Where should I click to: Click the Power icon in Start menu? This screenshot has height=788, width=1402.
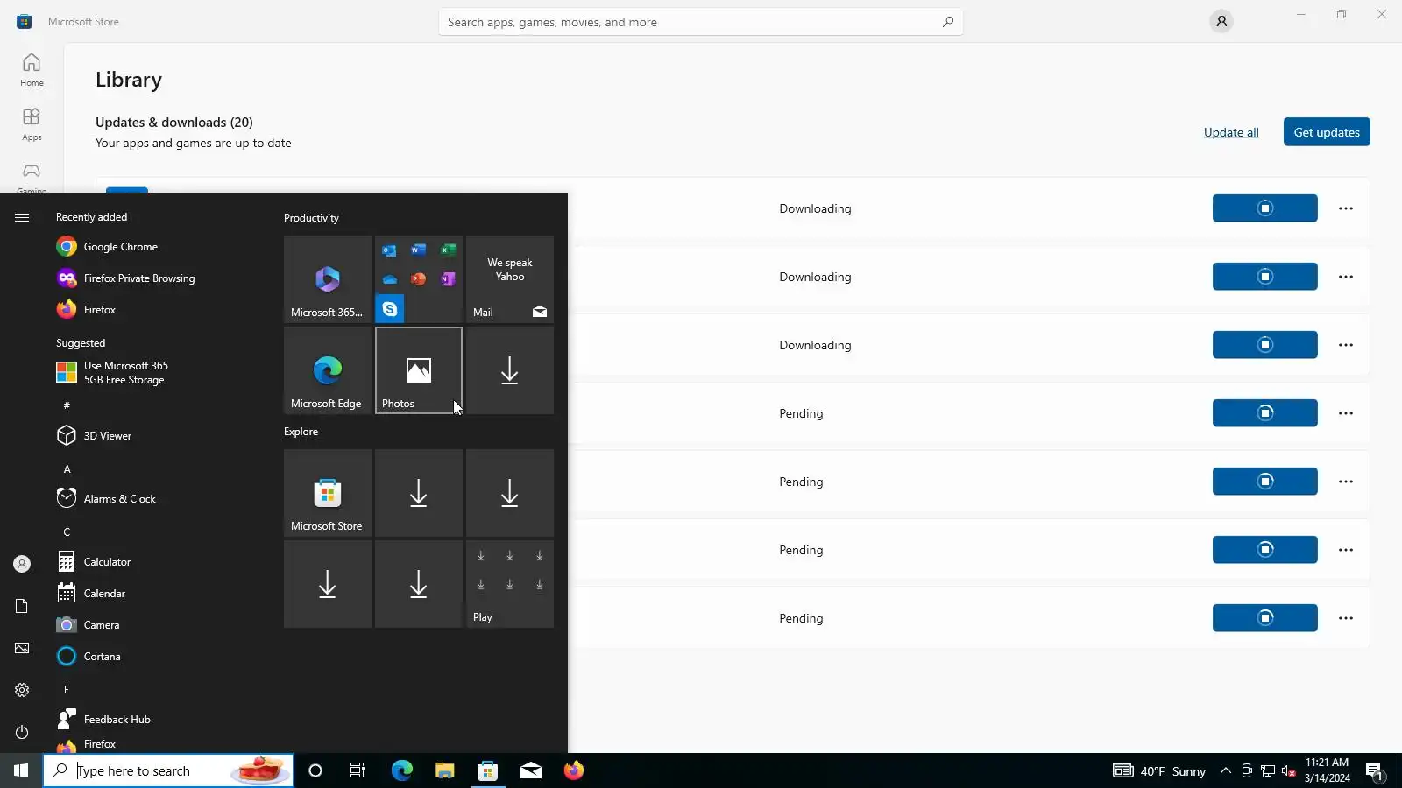(x=22, y=732)
